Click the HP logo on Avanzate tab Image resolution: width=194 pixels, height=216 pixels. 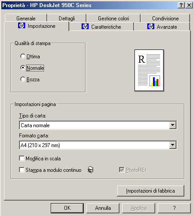[x=151, y=27]
